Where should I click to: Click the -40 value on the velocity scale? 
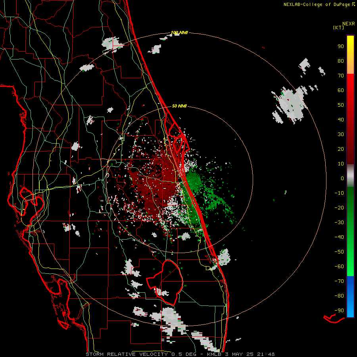point(339,237)
